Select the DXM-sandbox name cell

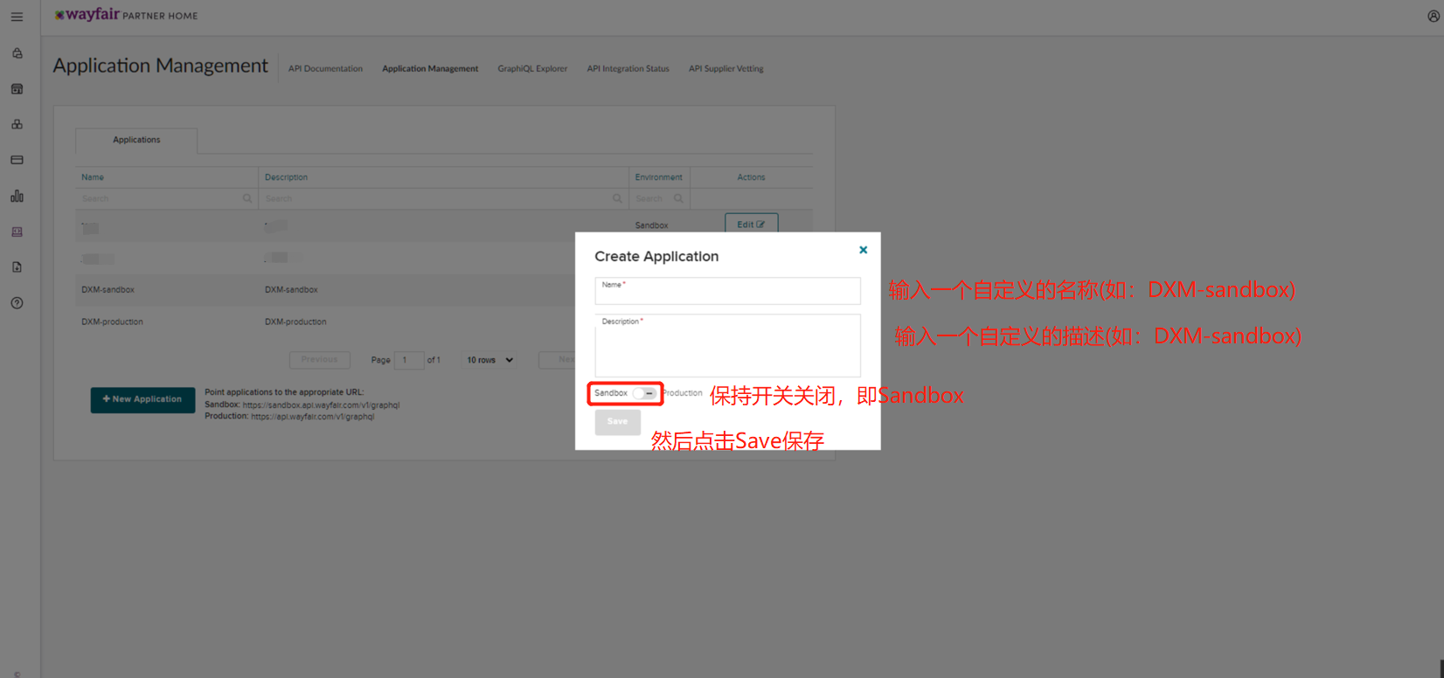(x=108, y=289)
